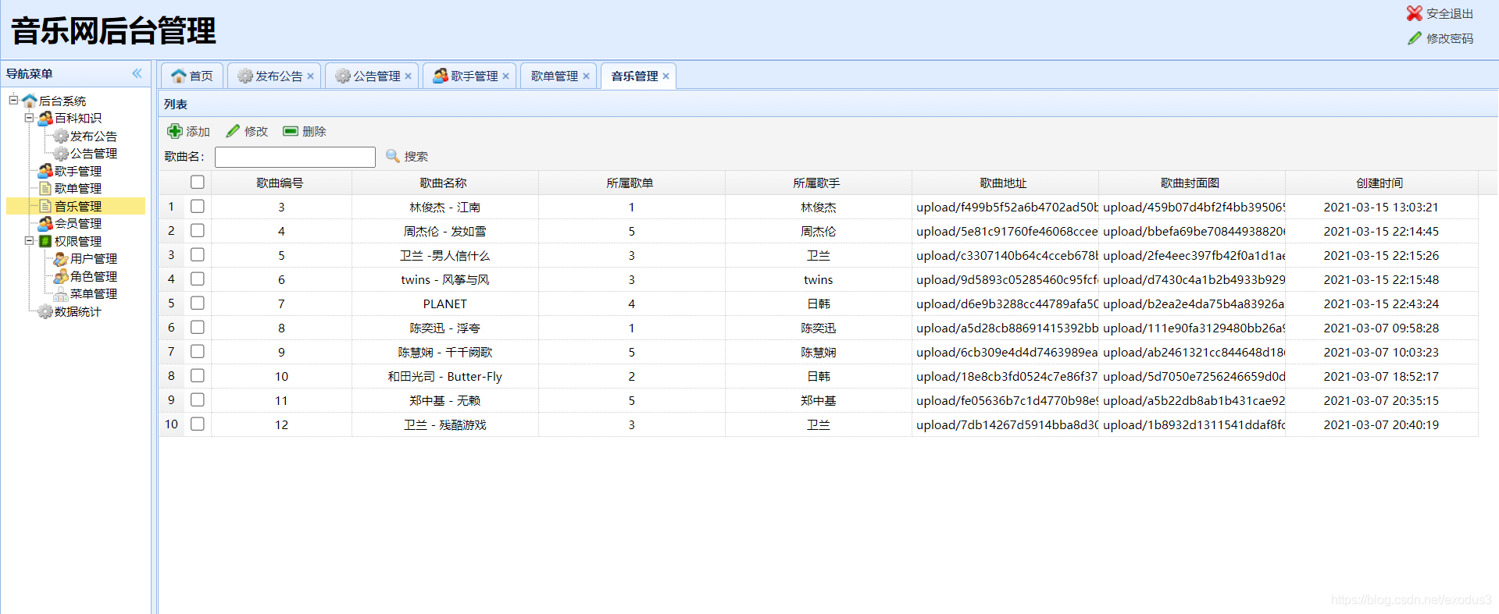Close the 公告管理 tab
The height and width of the screenshot is (614, 1499).
[x=408, y=76]
